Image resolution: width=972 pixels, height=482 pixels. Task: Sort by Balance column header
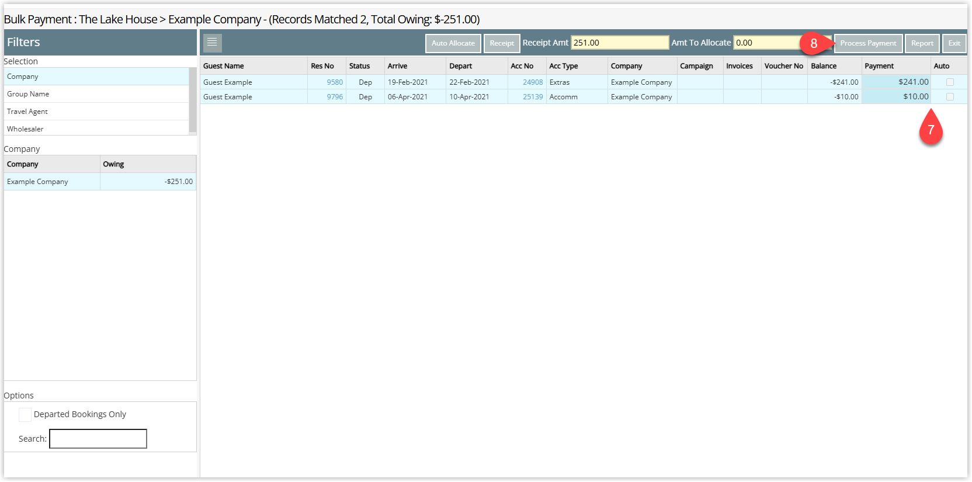point(835,66)
